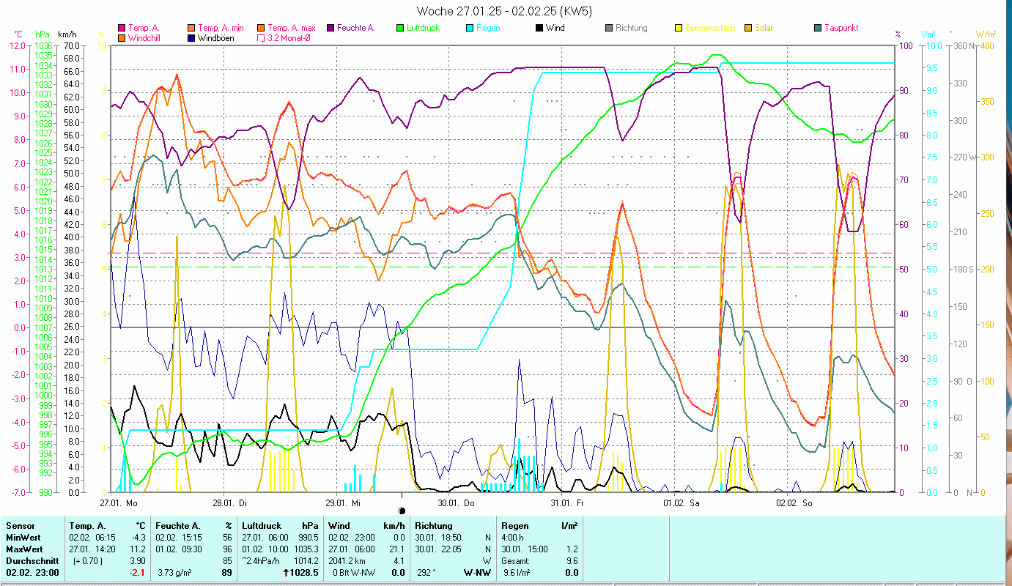Click the 'Durchschnitt' row label

coord(31,560)
